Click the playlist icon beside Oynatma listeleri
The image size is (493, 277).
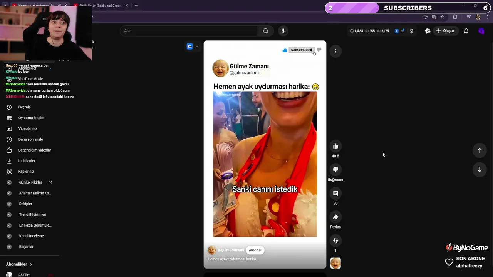pyautogui.click(x=9, y=118)
